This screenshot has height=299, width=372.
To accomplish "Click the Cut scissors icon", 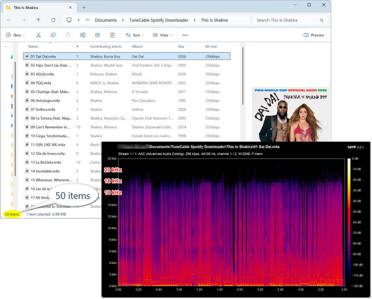I will [39, 35].
